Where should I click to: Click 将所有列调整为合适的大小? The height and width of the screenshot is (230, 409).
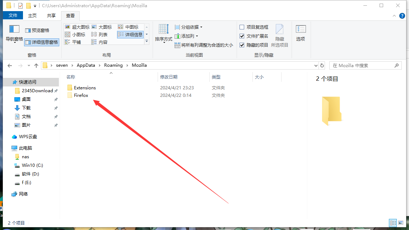(x=204, y=45)
